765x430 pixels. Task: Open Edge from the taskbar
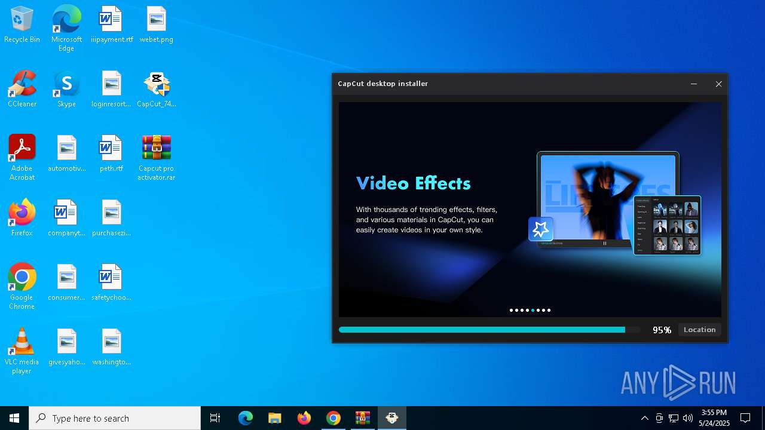246,418
